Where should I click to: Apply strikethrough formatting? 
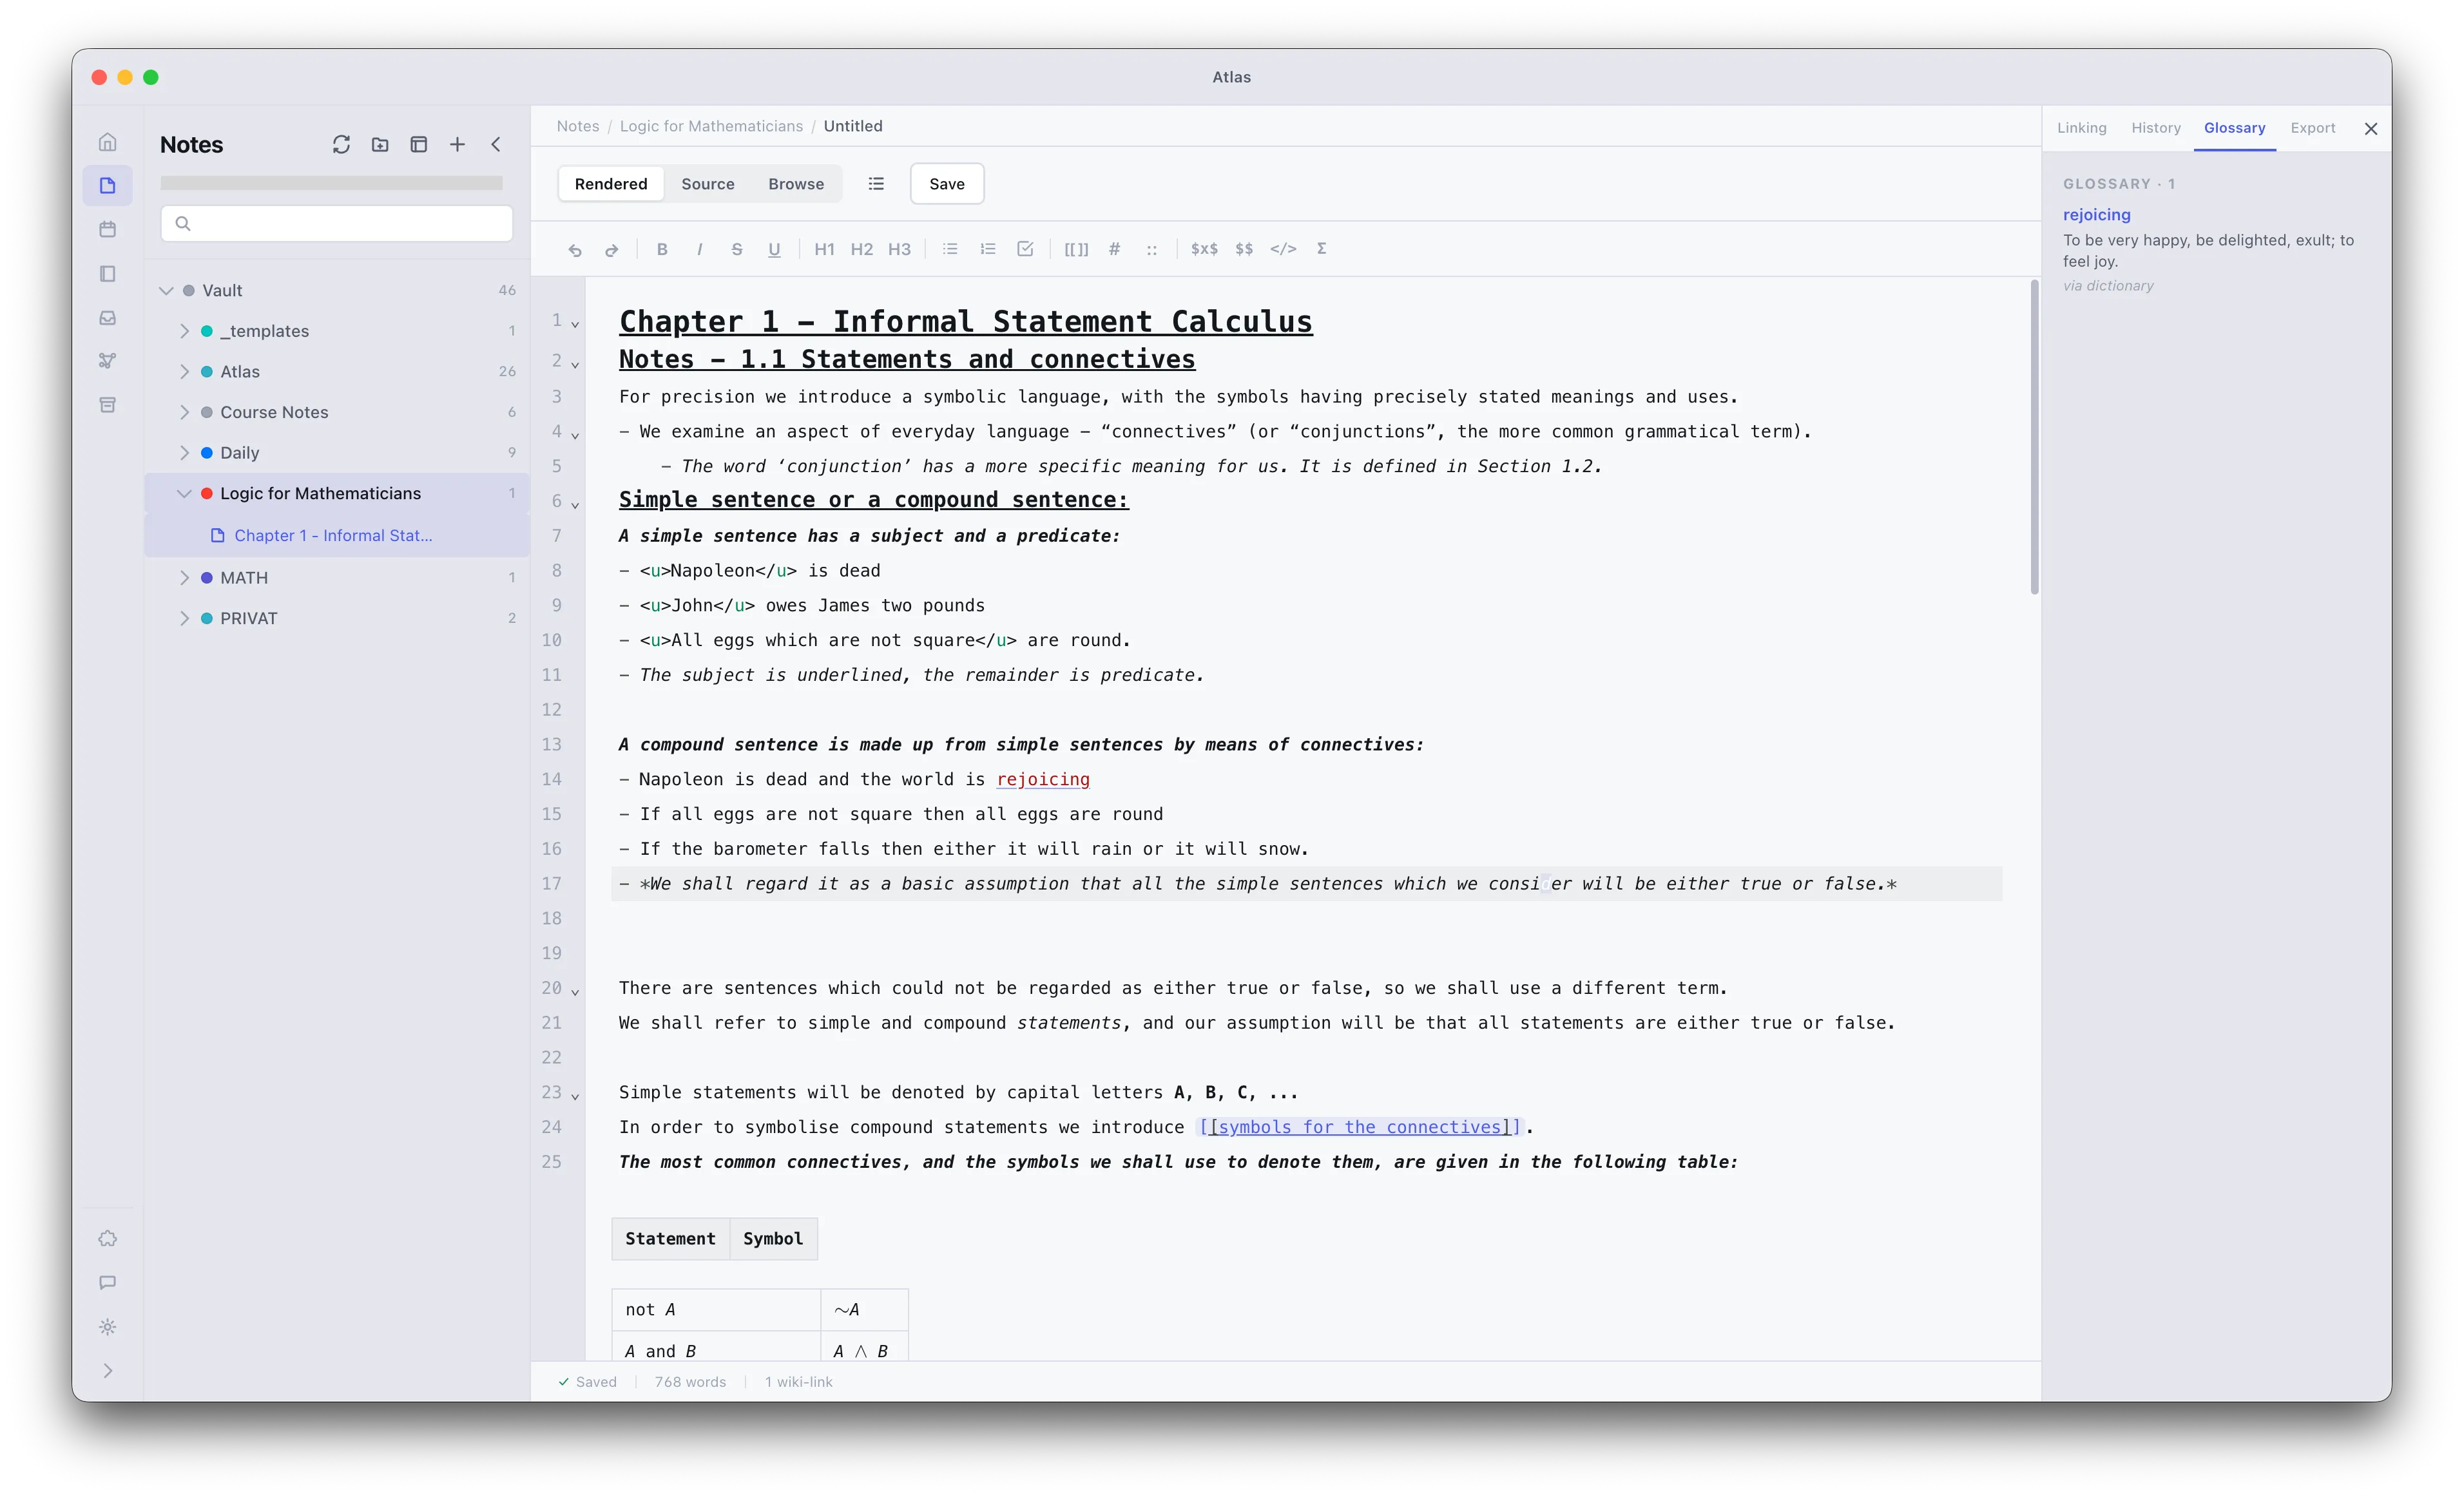737,249
